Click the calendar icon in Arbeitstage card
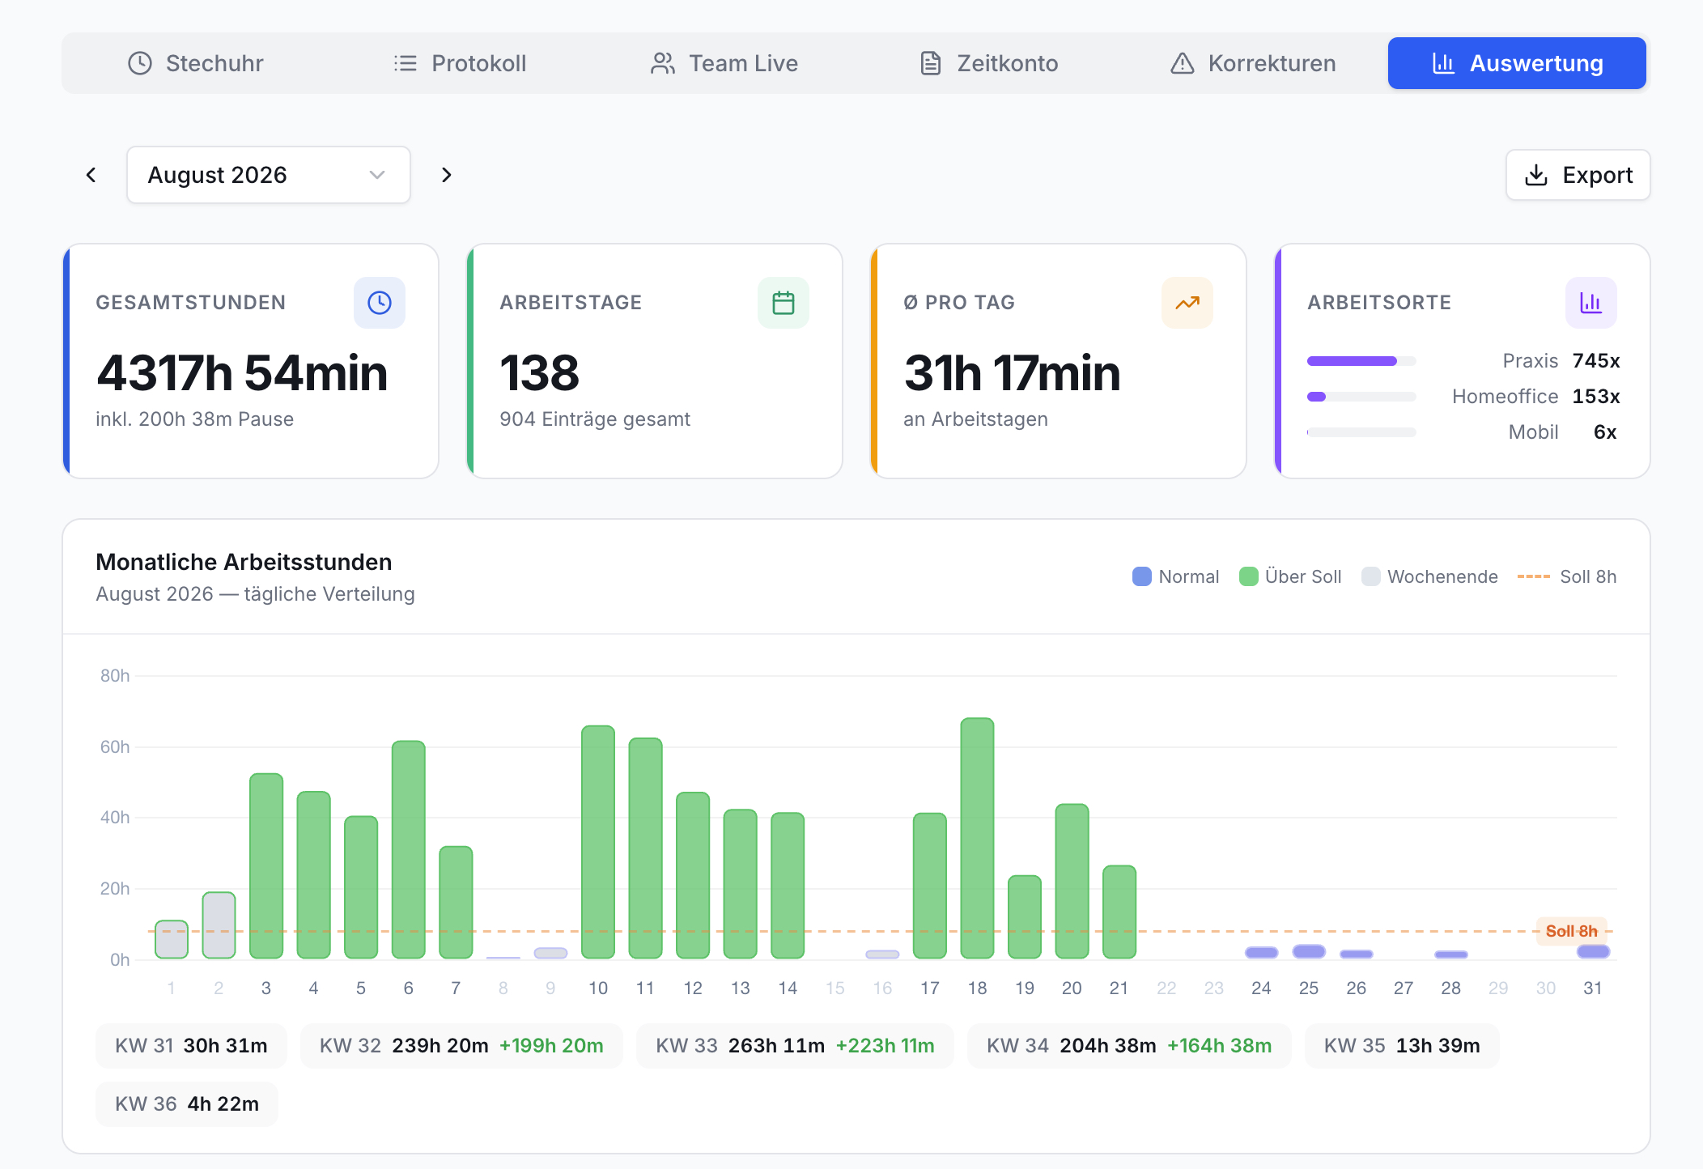This screenshot has width=1703, height=1169. click(x=784, y=303)
